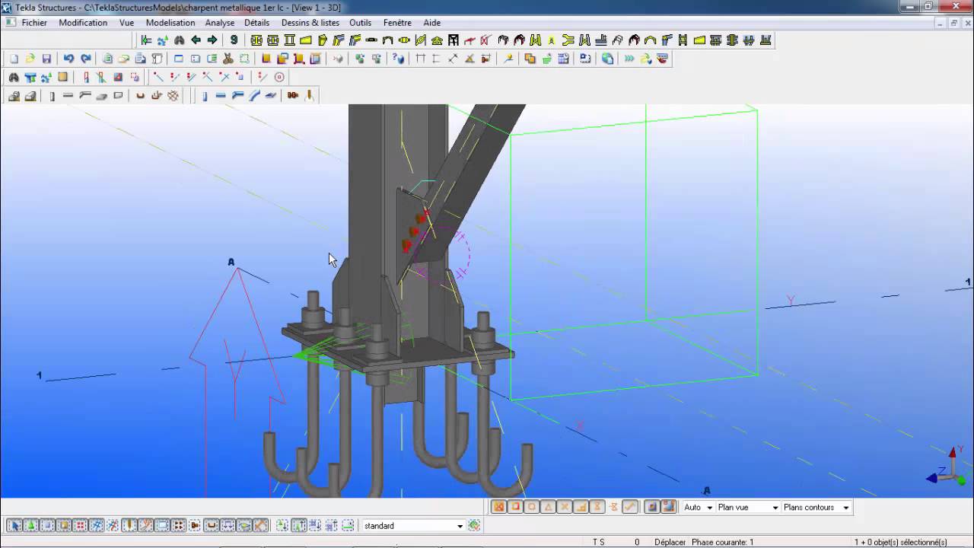Click the green back arrow in component toolbar
Viewport: 974px width, 548px height.
click(196, 40)
